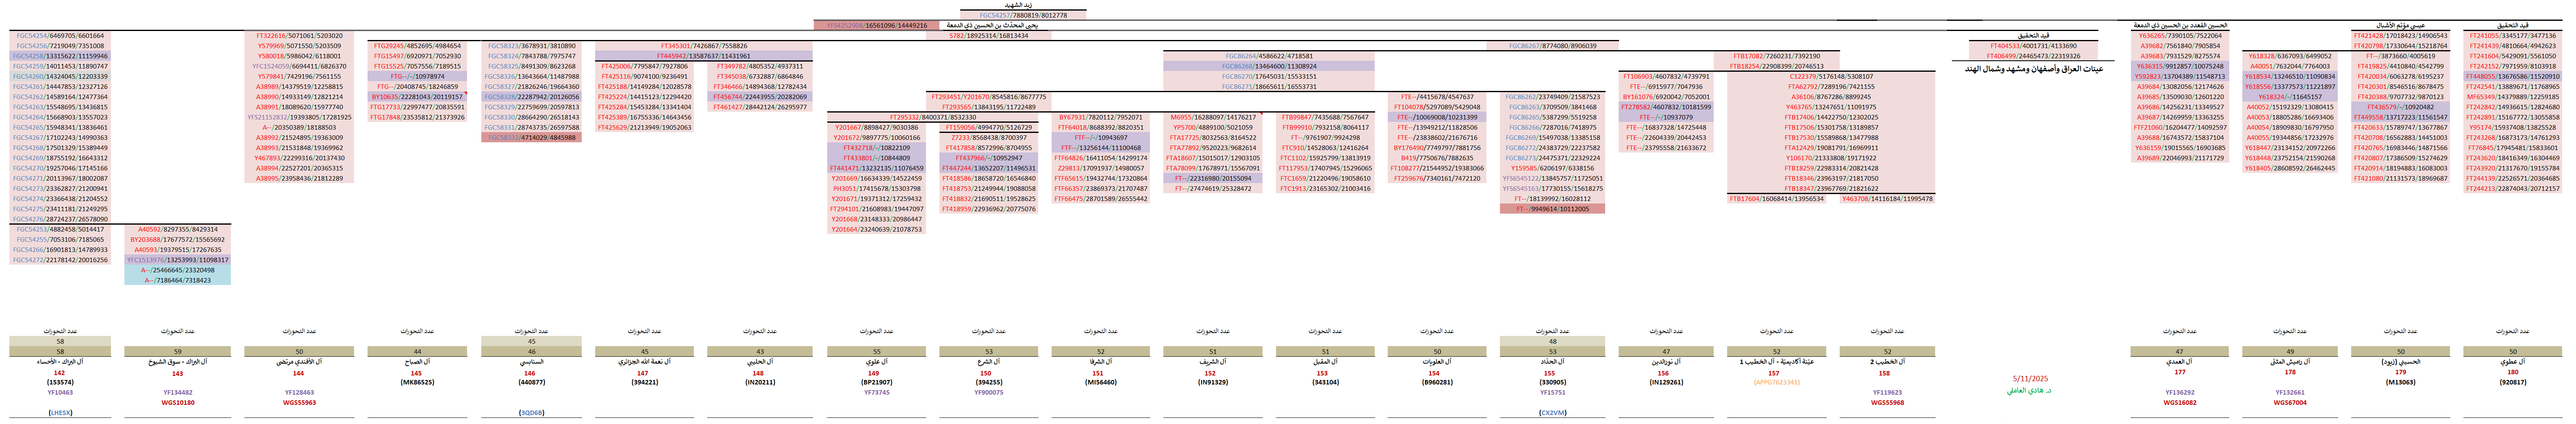Open the YF10463 link under 142
This screenshot has width=2576, height=424.
59,392
